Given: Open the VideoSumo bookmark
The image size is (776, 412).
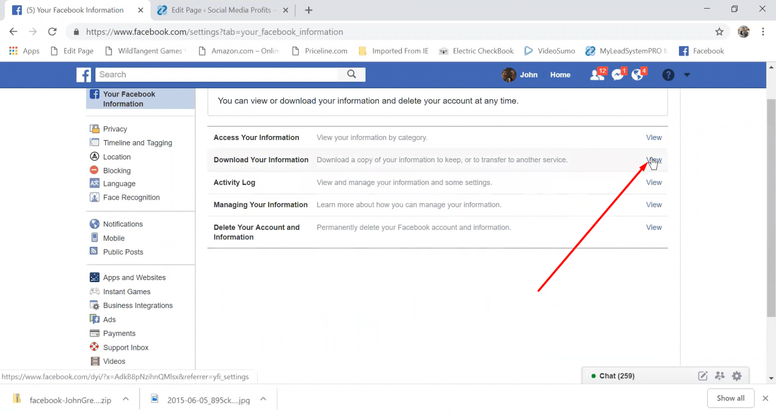Looking at the screenshot, I should pos(550,51).
